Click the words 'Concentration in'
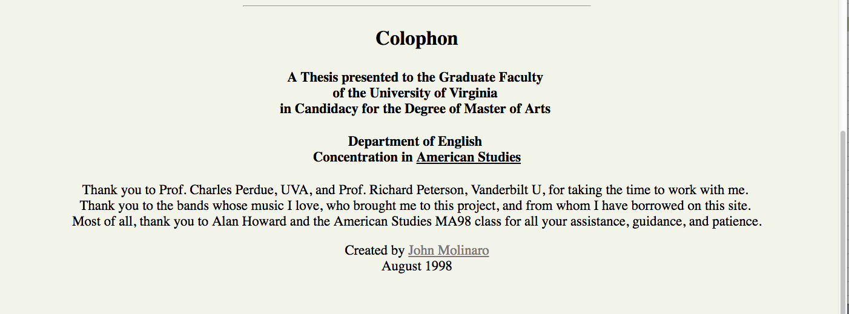Image resolution: width=849 pixels, height=314 pixels. pyautogui.click(x=363, y=157)
